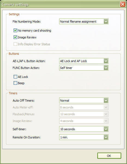Enable the AE Lock checkbox
Image resolution: width=127 pixels, height=164 pixels.
tap(15, 77)
